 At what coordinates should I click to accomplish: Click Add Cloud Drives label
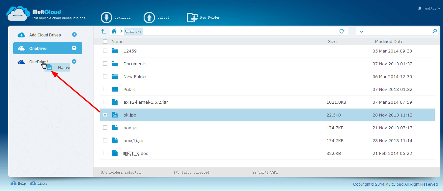pyautogui.click(x=45, y=35)
